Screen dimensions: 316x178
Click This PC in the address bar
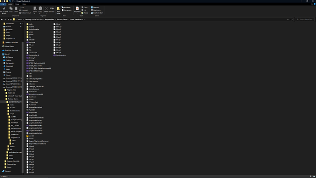(20, 20)
